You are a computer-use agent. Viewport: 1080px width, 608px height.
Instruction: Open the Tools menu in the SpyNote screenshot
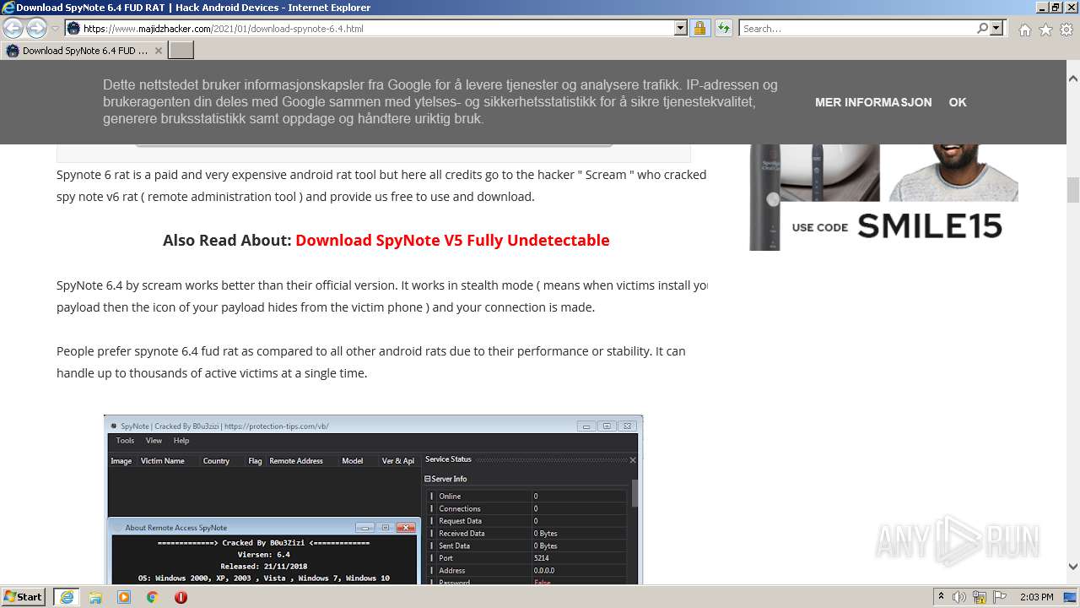pyautogui.click(x=125, y=441)
